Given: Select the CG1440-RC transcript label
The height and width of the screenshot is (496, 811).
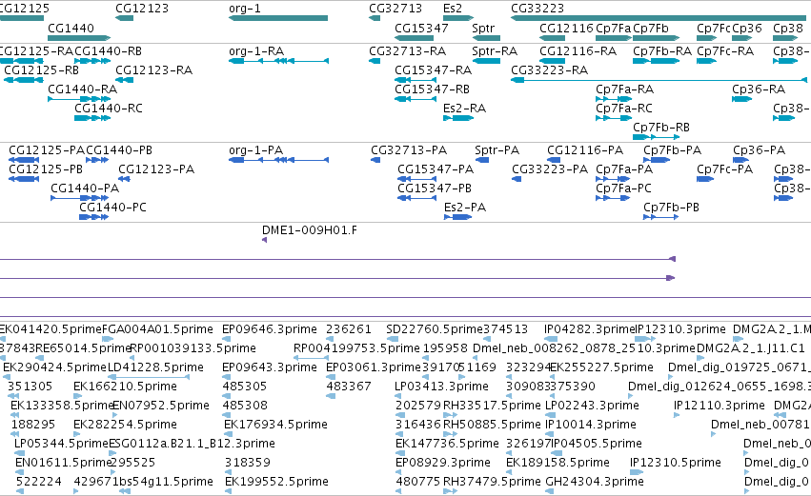Looking at the screenshot, I should (108, 109).
